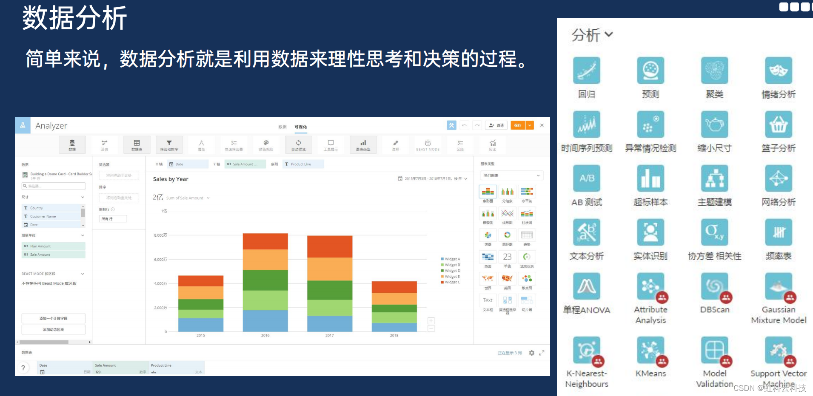Open the KMeans icon
The width and height of the screenshot is (813, 396).
pyautogui.click(x=650, y=350)
